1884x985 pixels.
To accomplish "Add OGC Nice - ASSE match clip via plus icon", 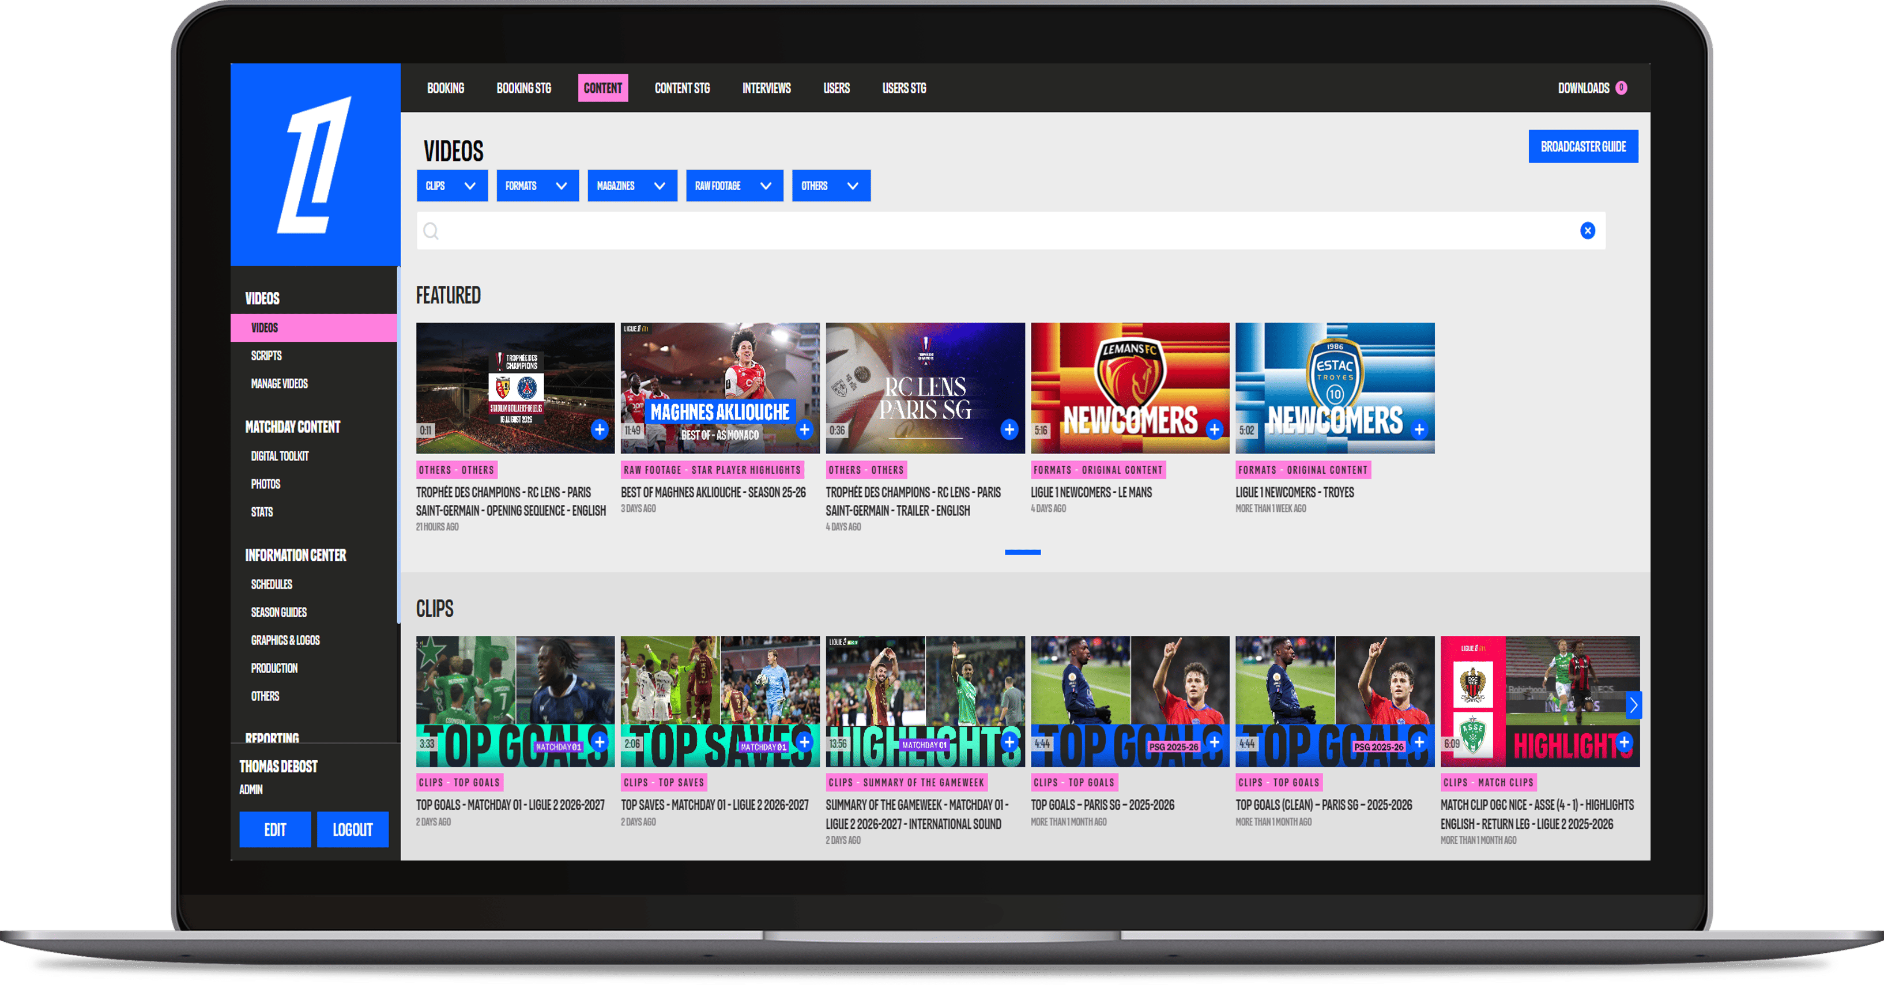I will pos(1623,742).
